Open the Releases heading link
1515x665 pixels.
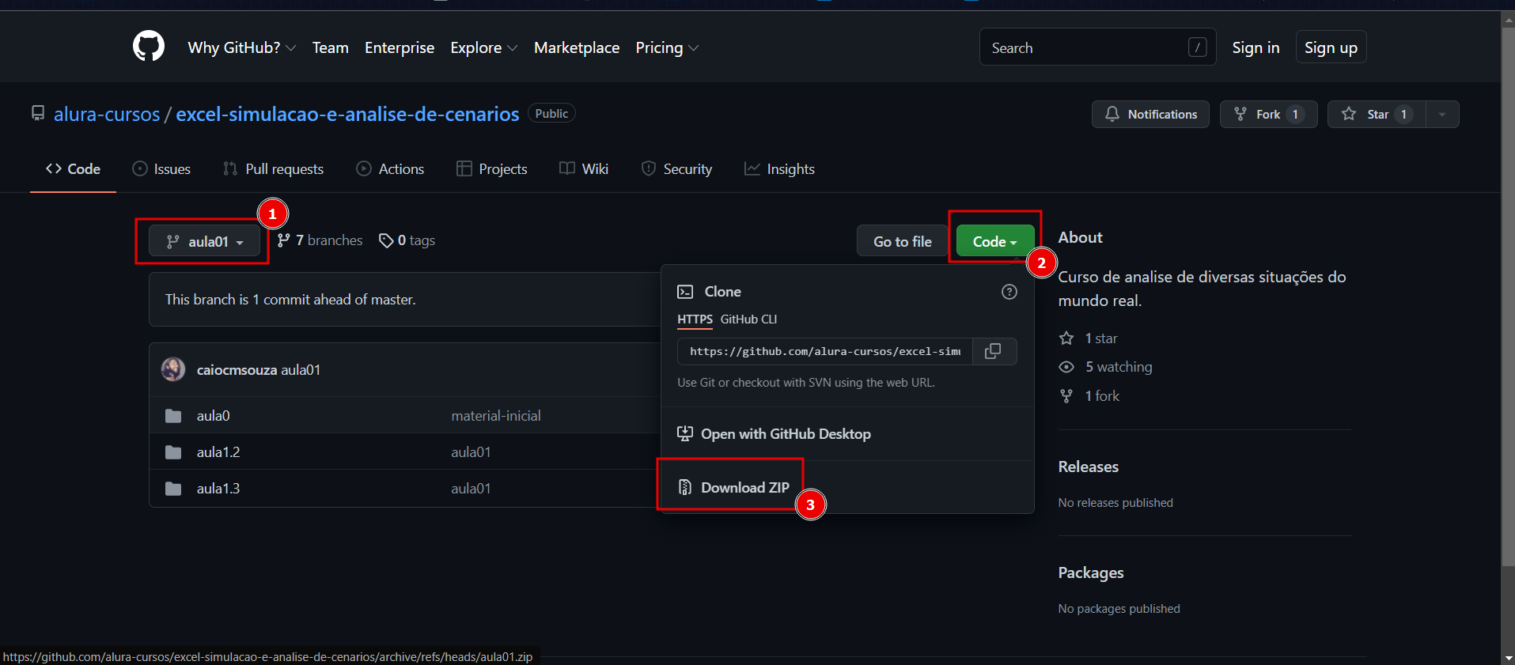pyautogui.click(x=1089, y=467)
